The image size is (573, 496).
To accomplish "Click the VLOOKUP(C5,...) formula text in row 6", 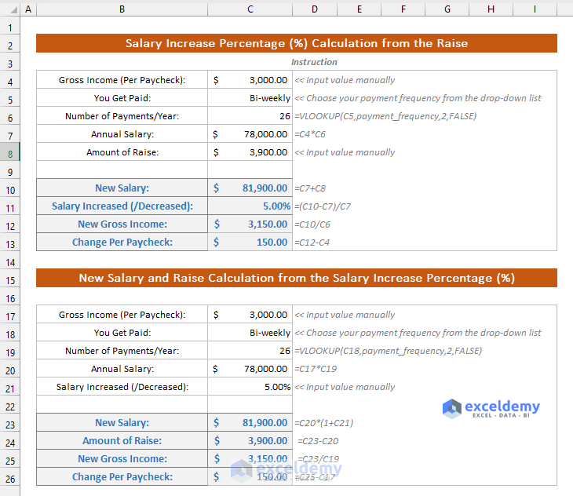I will 385,116.
